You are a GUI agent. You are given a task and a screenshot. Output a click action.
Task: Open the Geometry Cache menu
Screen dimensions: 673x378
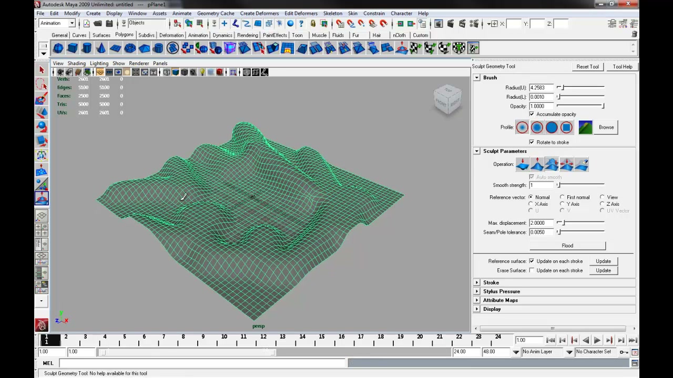tap(216, 13)
